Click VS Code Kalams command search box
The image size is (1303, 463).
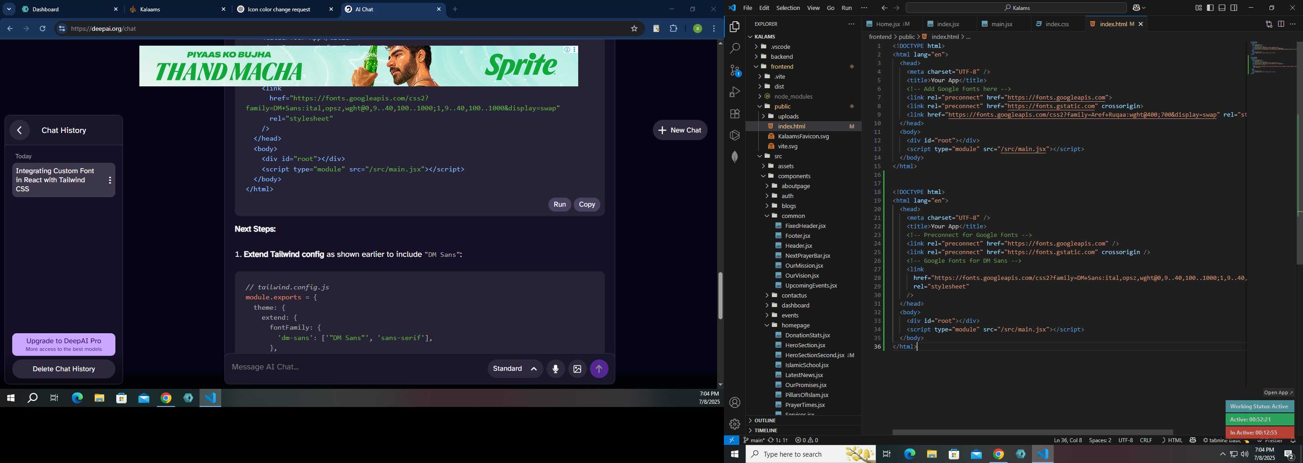click(x=1016, y=8)
